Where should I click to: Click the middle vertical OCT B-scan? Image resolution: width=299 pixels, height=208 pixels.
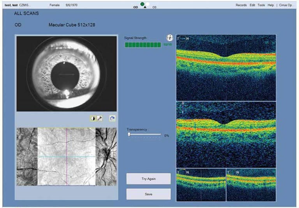click(226, 135)
